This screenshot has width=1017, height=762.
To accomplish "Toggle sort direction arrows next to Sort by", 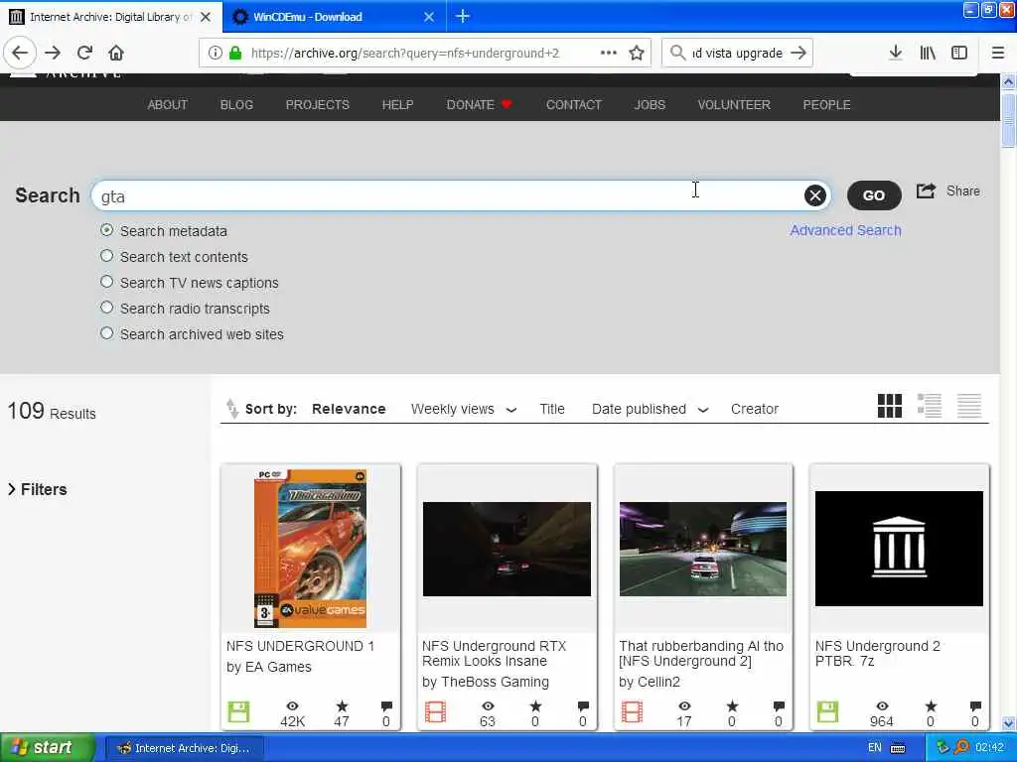I will click(231, 408).
